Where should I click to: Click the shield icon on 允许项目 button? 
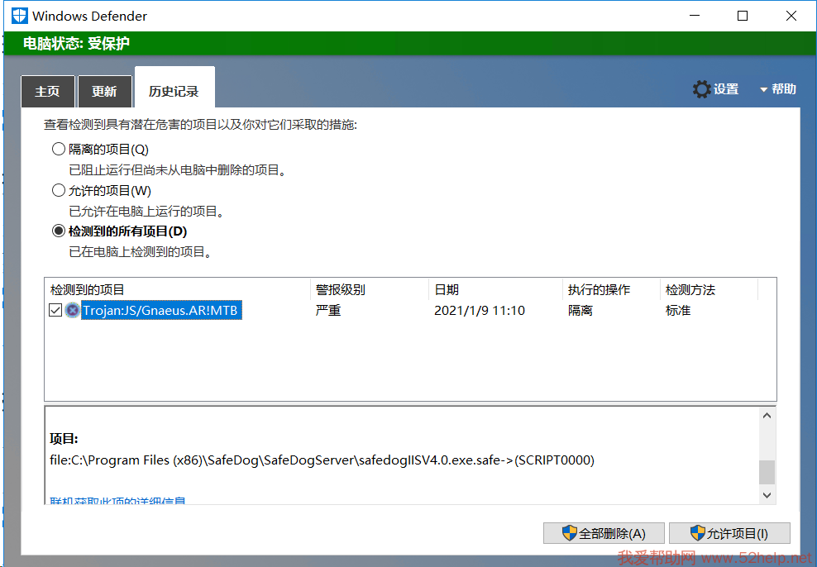click(697, 533)
